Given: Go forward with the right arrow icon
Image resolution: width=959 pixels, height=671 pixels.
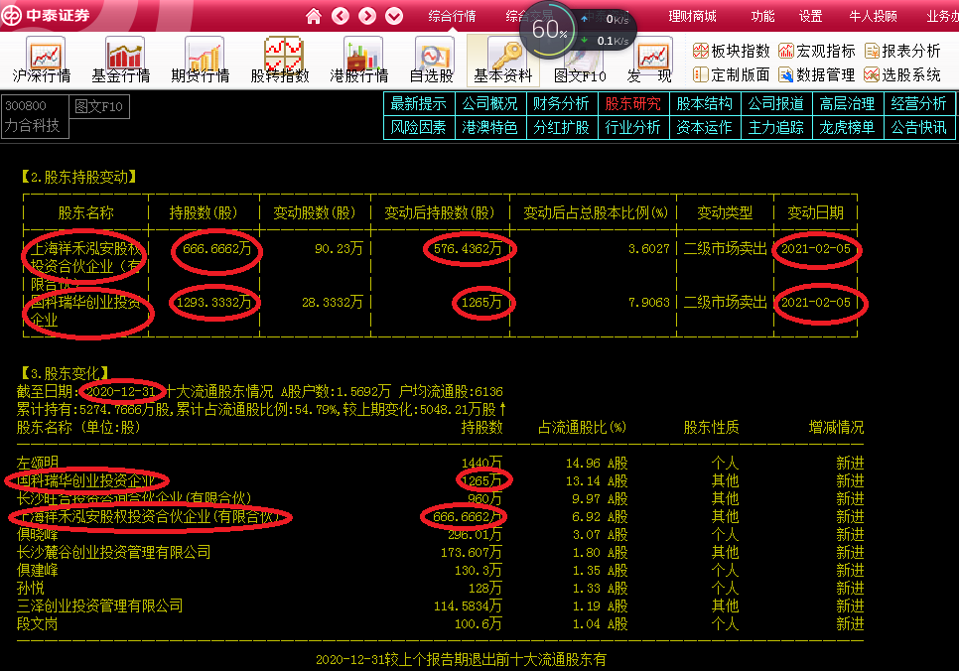Looking at the screenshot, I should tap(367, 16).
